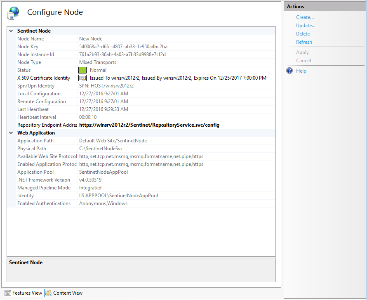Click the X.509 Certificate Identity label
367x300 pixels.
point(44,78)
